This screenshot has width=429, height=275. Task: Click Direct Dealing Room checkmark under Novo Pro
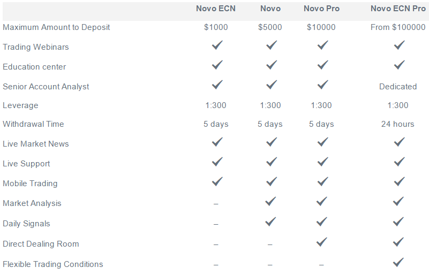(x=321, y=242)
